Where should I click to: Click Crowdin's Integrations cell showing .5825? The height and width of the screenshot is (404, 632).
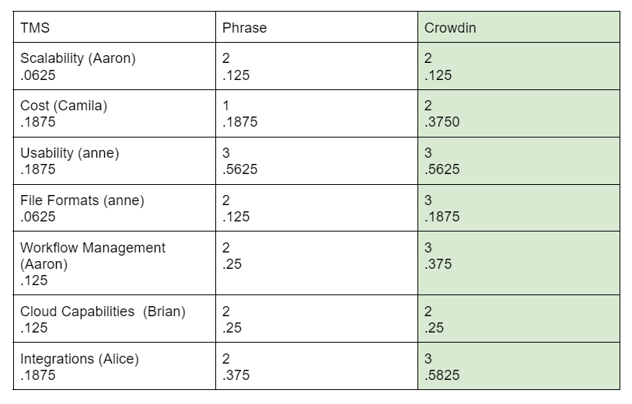[519, 366]
